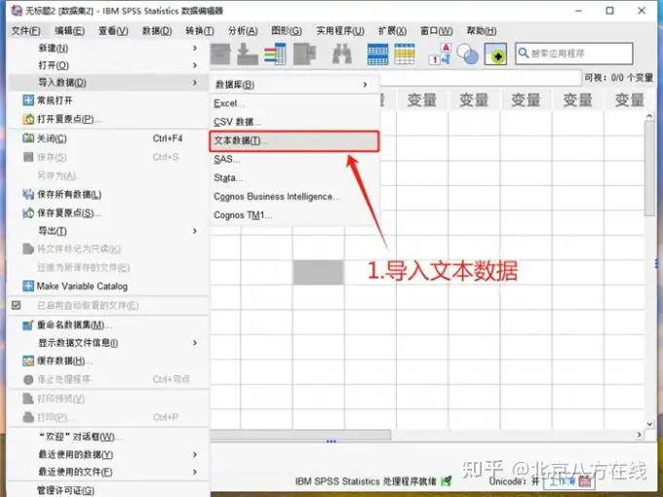The height and width of the screenshot is (497, 663).
Task: Click the binoculars Find icon in toolbar
Action: 342,55
